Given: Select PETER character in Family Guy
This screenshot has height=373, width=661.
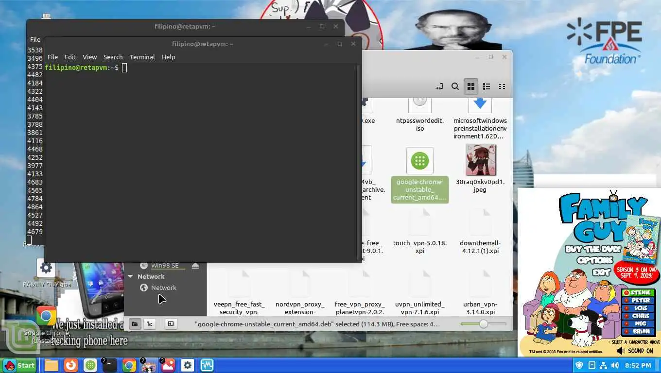Looking at the screenshot, I should click(639, 301).
